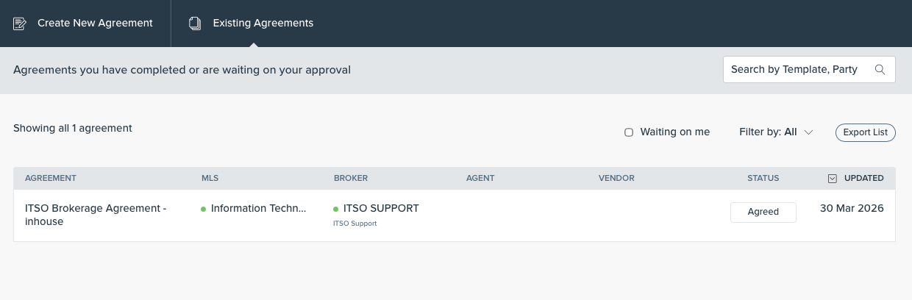Click the green MLS status dot
912x300 pixels.
[x=203, y=209]
